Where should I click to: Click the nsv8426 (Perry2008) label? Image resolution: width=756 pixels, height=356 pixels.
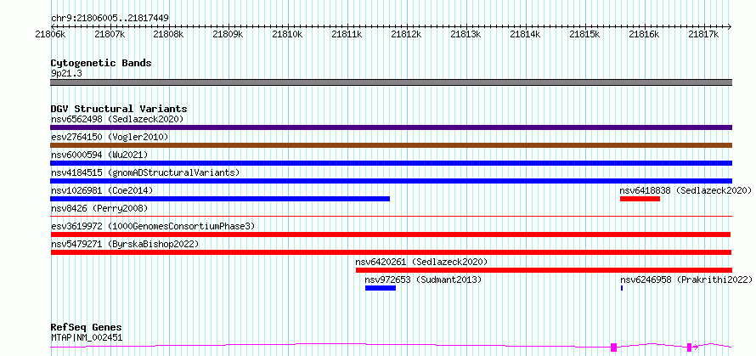(x=99, y=208)
